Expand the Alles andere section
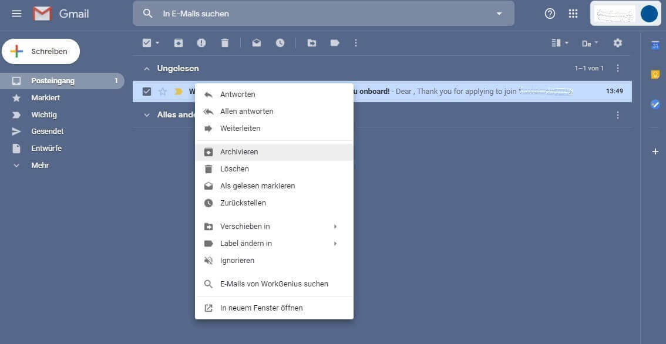 (147, 115)
